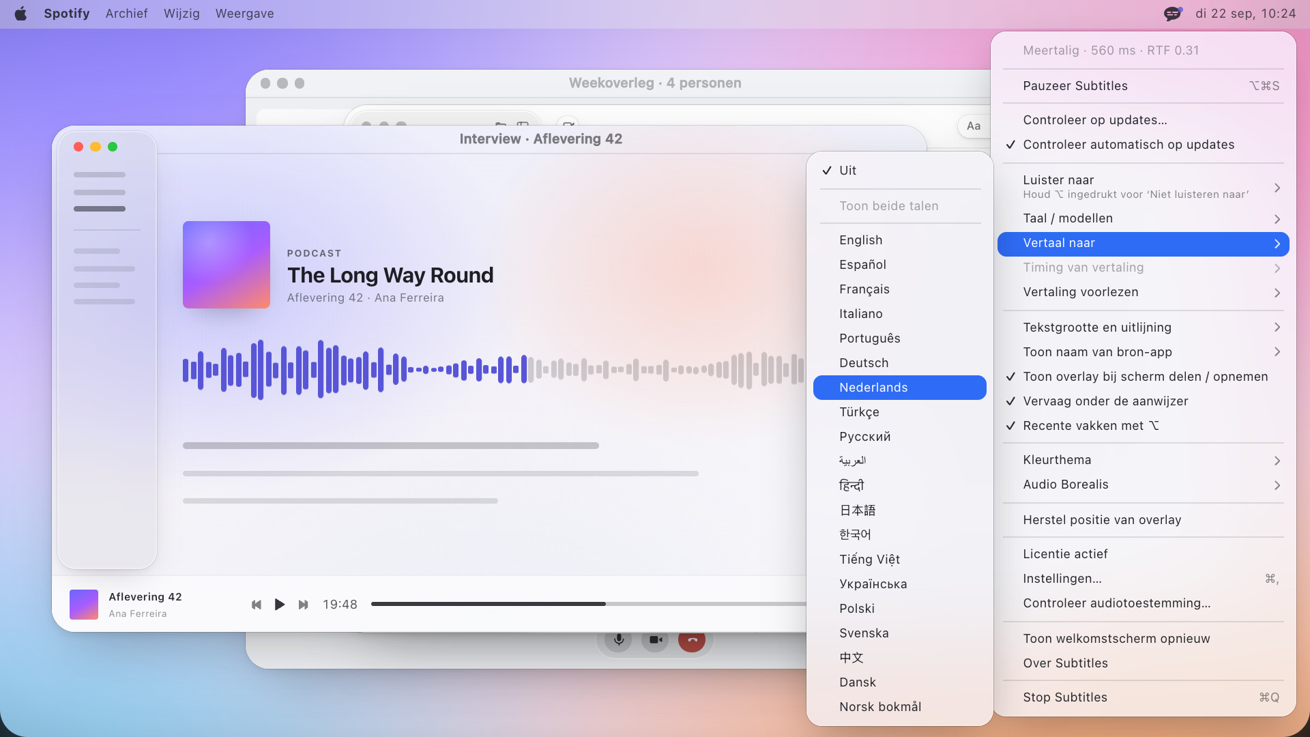Click Herstel positie van overlay
This screenshot has height=737, width=1310.
1144,520
